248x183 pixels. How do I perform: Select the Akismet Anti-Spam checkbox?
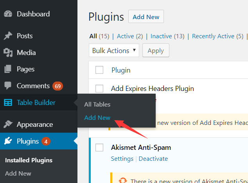tap(99, 147)
